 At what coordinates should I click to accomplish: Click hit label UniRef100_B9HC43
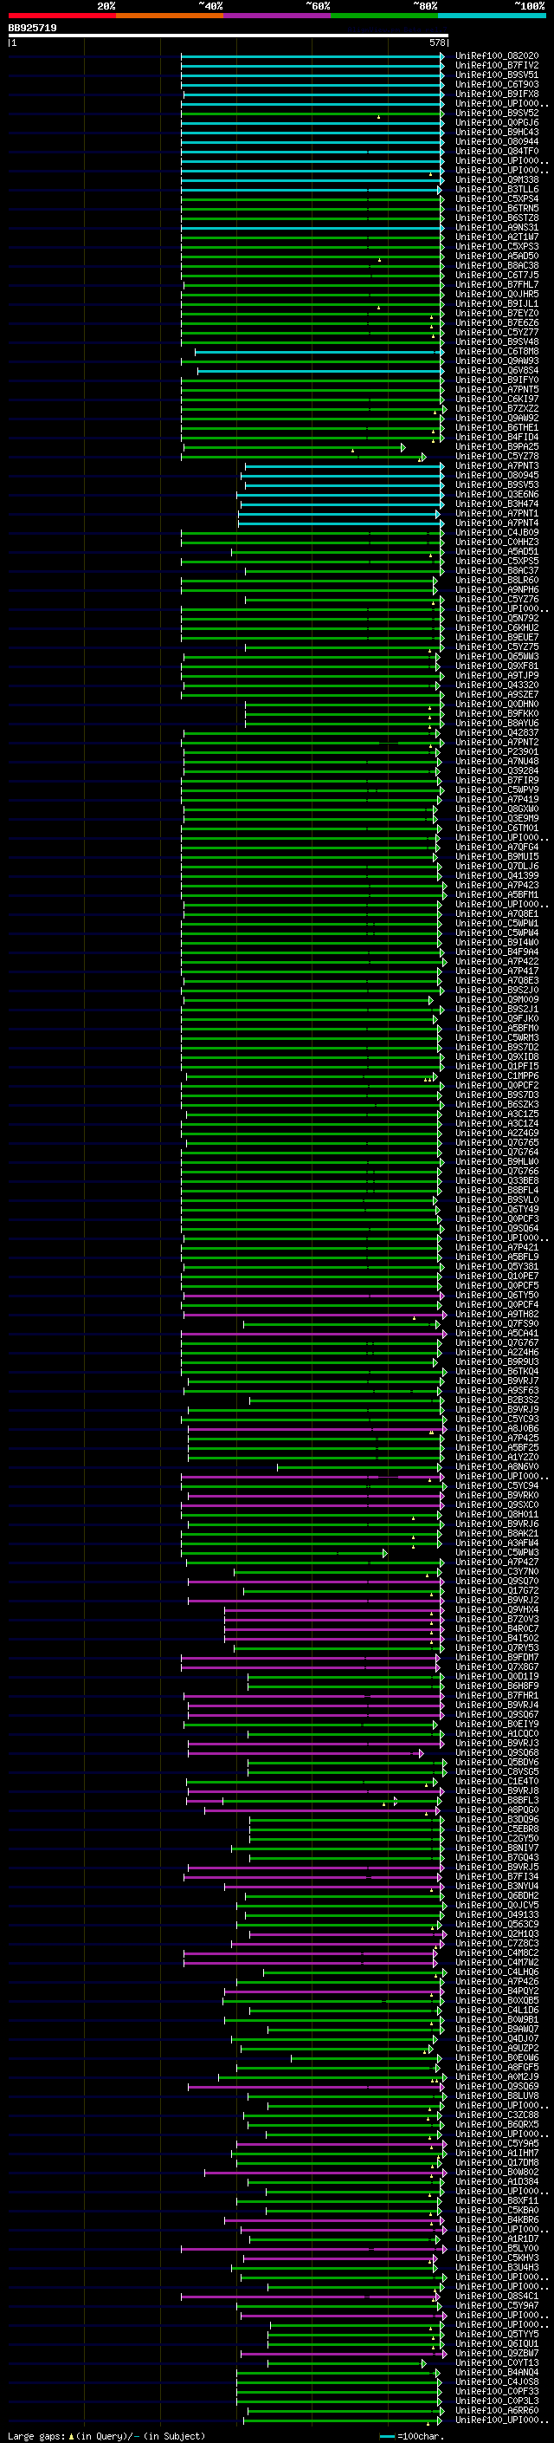(x=496, y=132)
